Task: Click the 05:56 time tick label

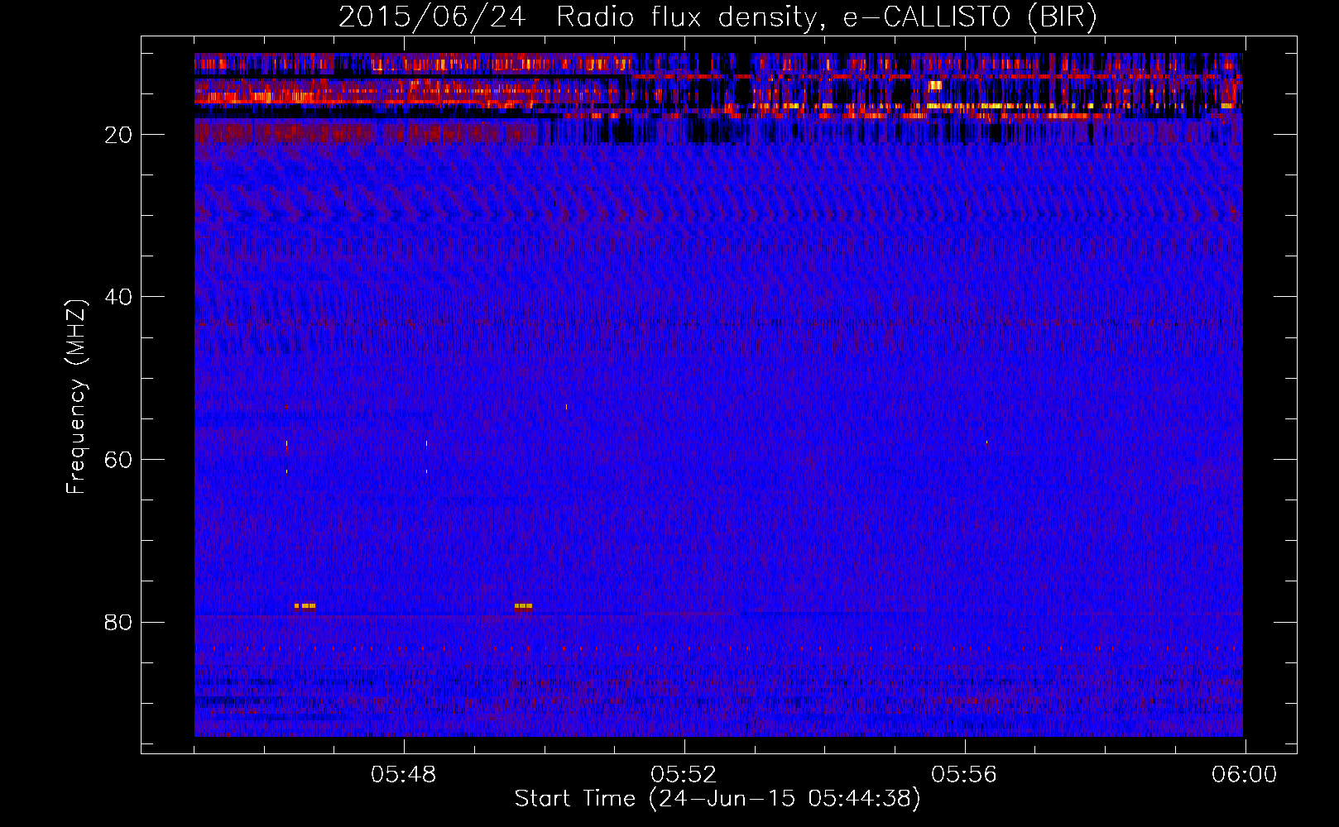Action: [964, 775]
